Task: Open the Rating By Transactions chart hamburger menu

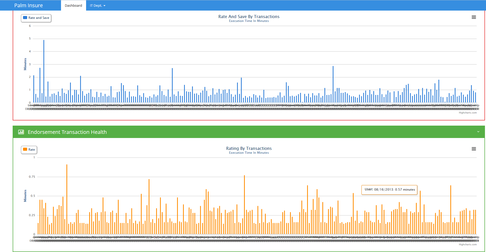Action: 474,149
